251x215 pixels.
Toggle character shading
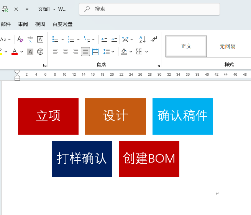[x=30, y=52]
